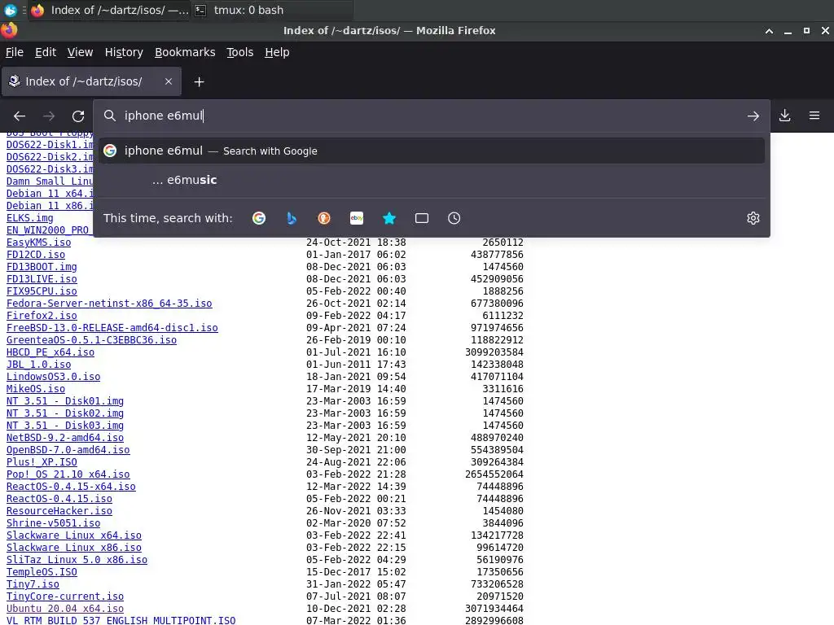Viewport: 834px width, 625px height.
Task: Open MikeOS.iso link
Action: coord(36,389)
